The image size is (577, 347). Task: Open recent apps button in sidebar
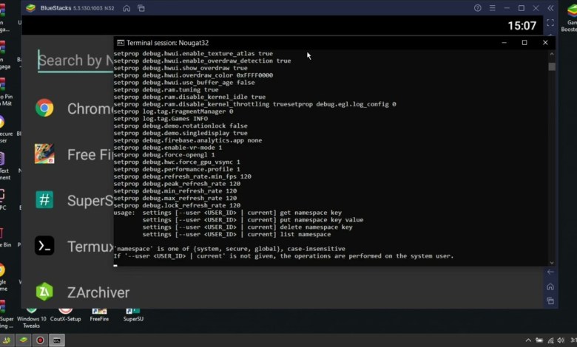pos(550,301)
